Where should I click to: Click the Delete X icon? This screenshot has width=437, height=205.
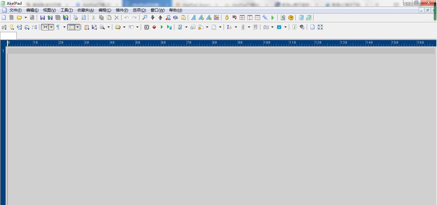click(117, 18)
